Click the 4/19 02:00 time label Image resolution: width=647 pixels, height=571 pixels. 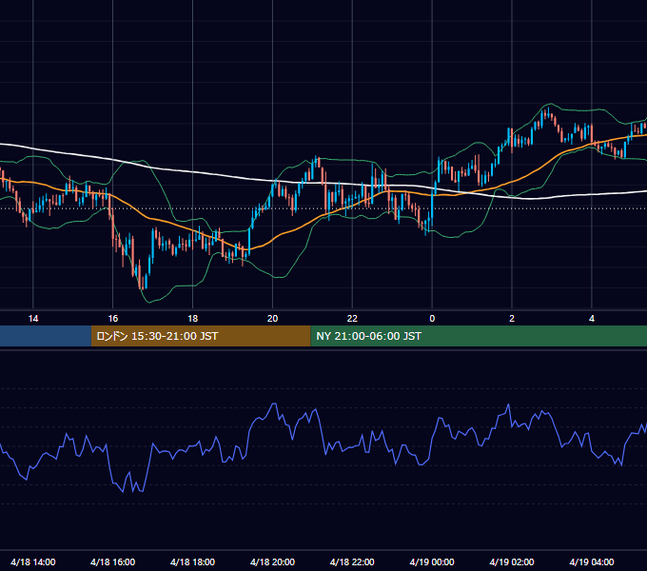512,561
